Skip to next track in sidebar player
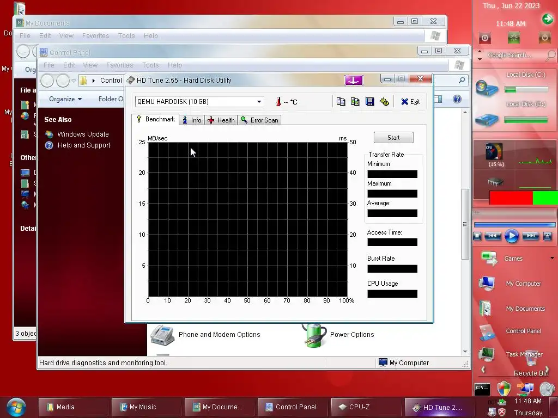Screen dimensions: 558x418 point(530,236)
